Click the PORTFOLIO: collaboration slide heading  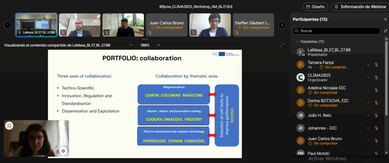point(142,58)
